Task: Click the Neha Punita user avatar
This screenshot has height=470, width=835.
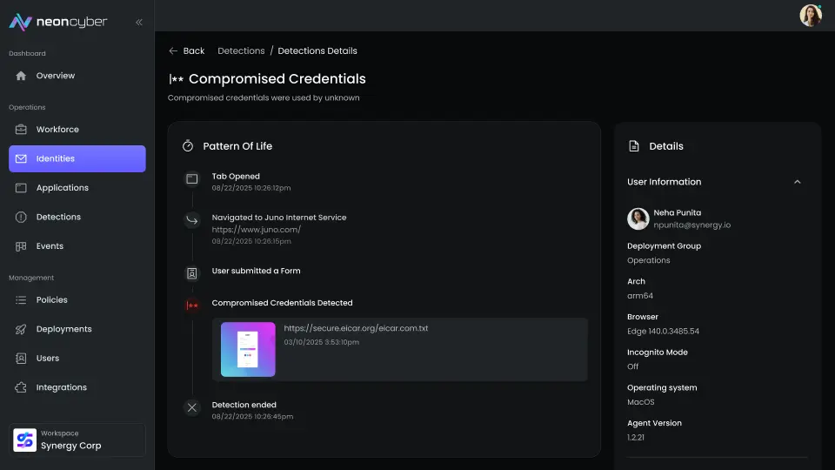Action: pos(638,218)
